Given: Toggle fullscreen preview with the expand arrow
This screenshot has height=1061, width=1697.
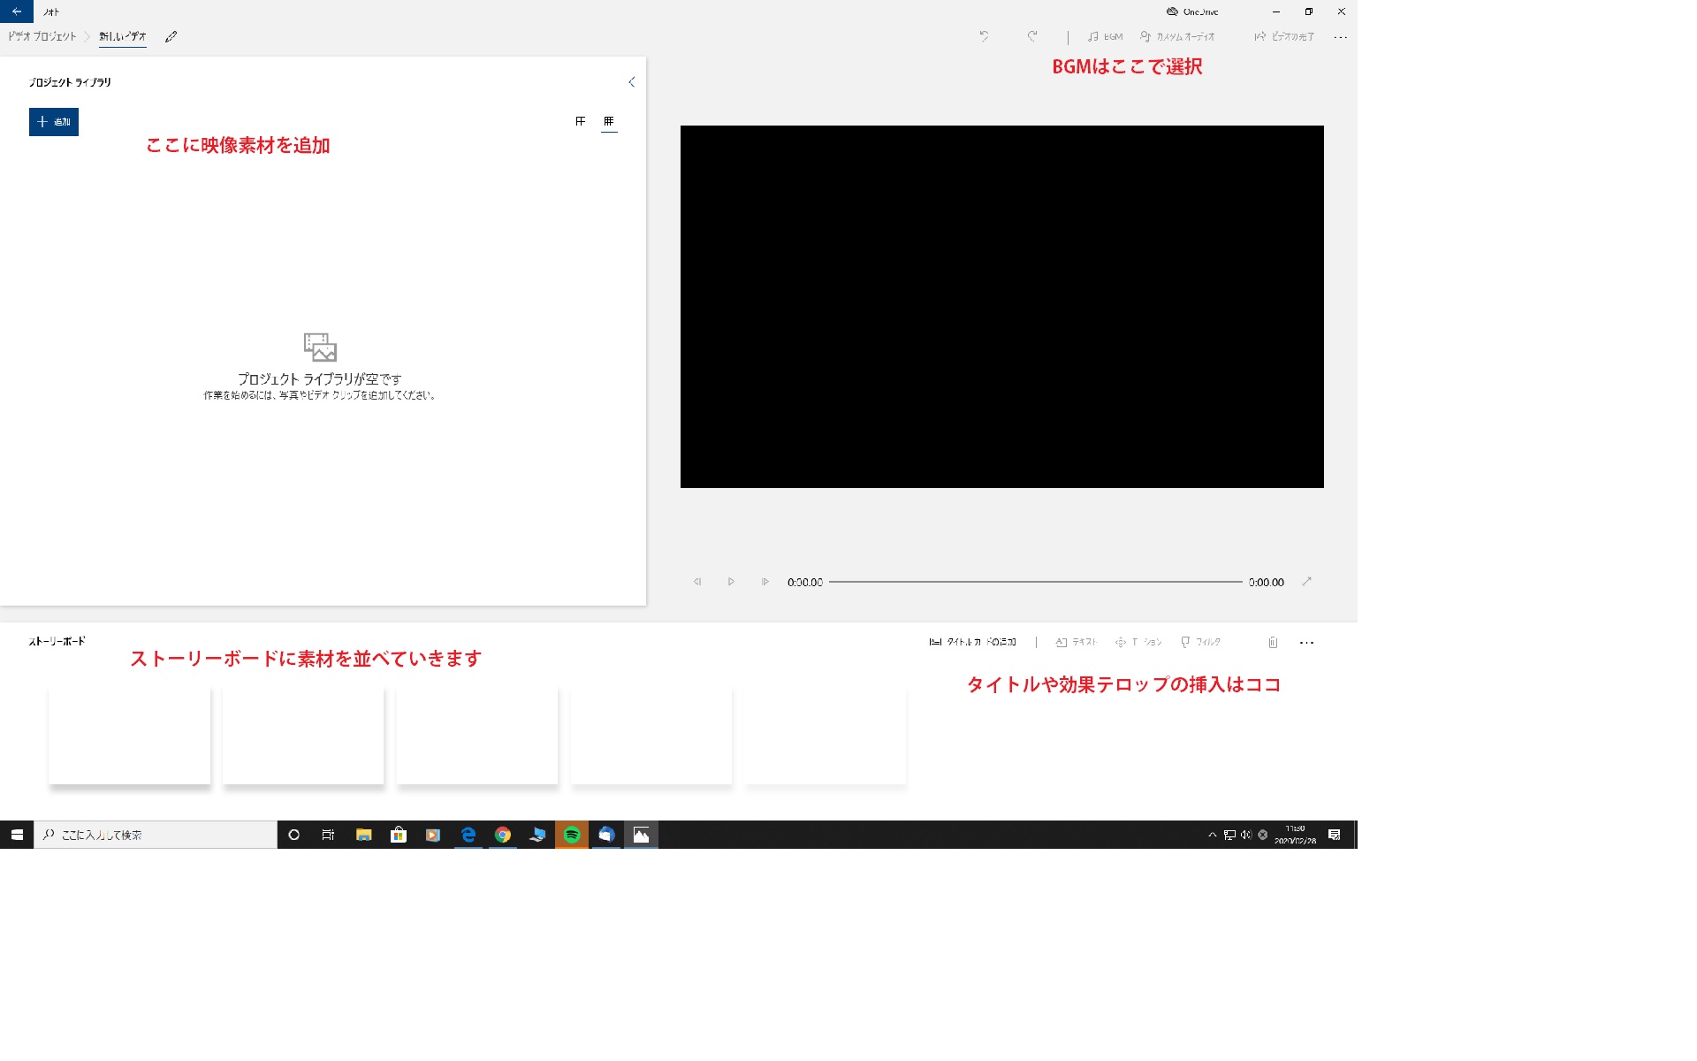Looking at the screenshot, I should click(x=1306, y=582).
